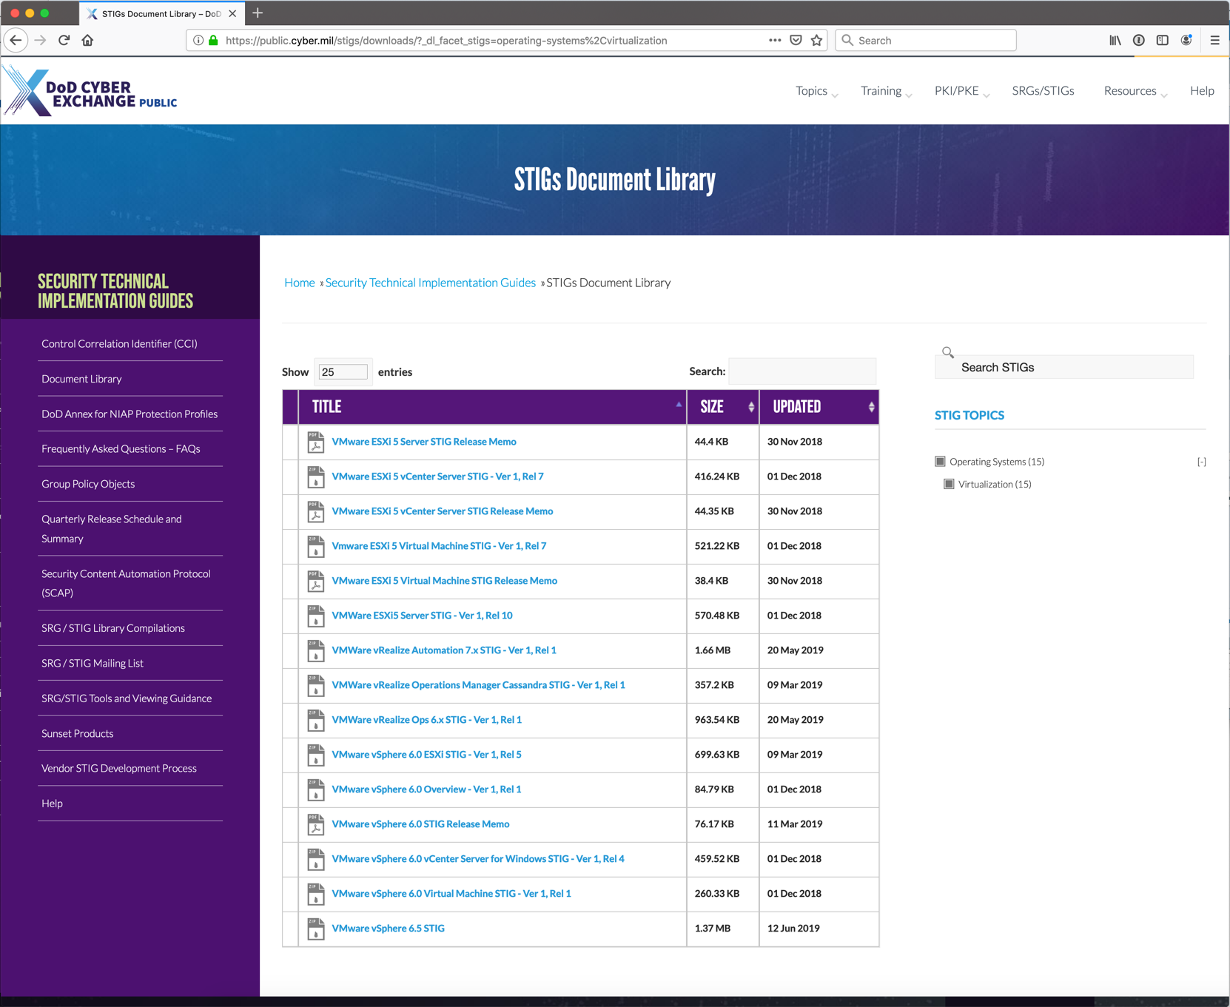Open the SRGs/STIGs menu item
The width and height of the screenshot is (1230, 1007).
(1043, 91)
